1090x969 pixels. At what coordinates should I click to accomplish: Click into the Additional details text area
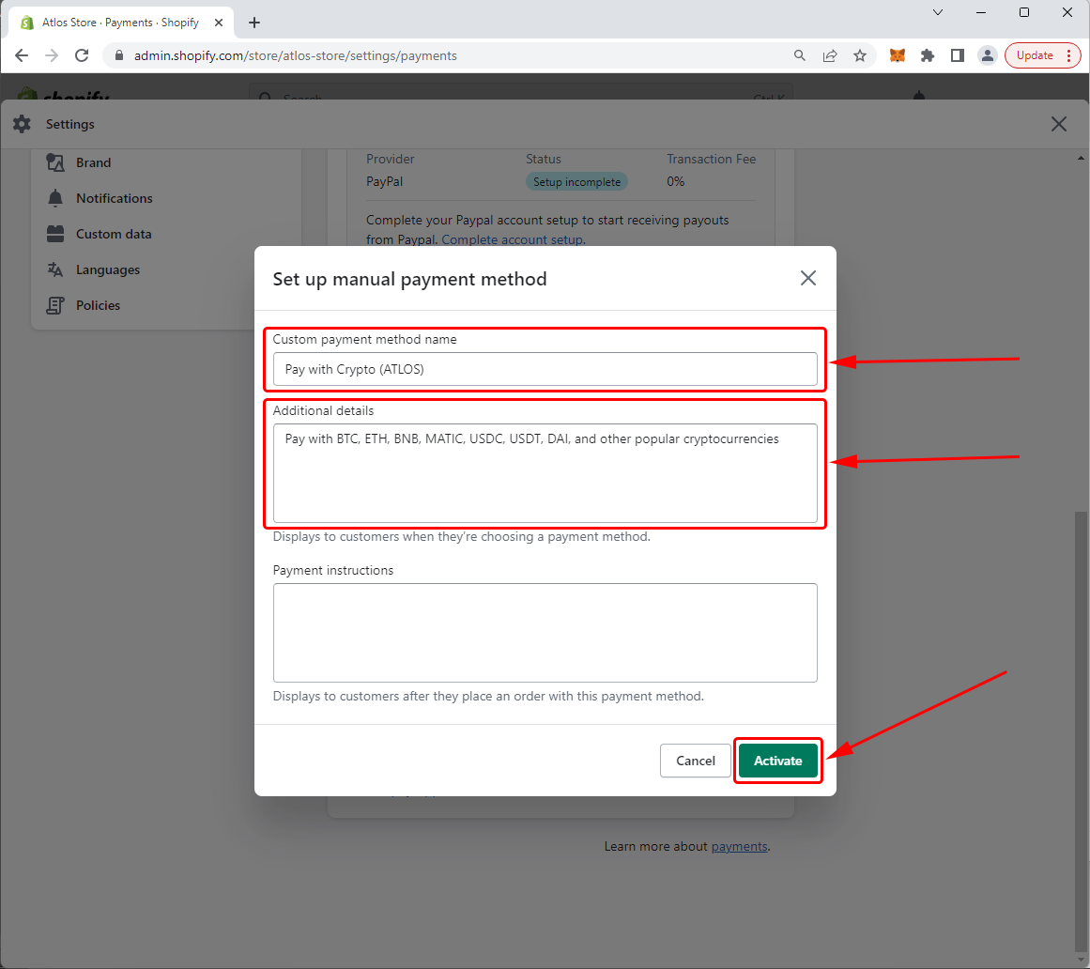[545, 473]
